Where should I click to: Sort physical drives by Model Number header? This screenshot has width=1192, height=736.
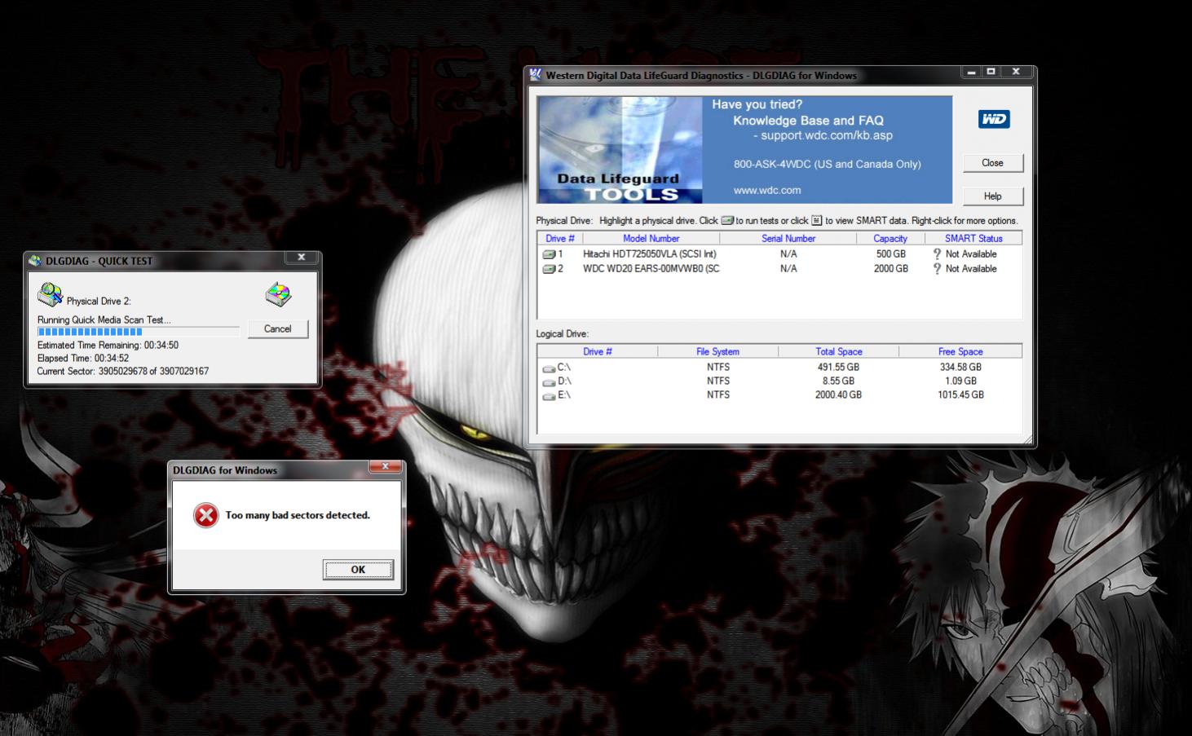pyautogui.click(x=651, y=239)
